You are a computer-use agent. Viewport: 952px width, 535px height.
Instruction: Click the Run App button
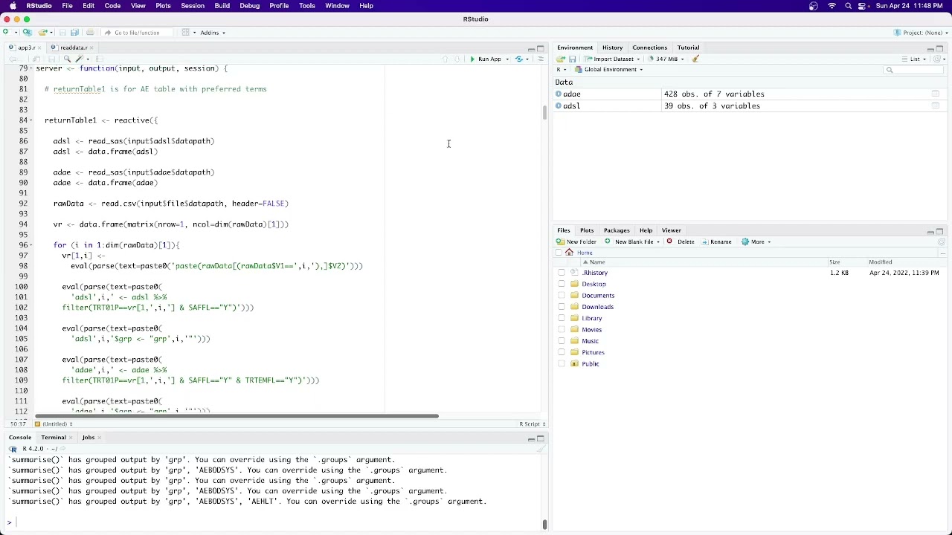(x=485, y=59)
